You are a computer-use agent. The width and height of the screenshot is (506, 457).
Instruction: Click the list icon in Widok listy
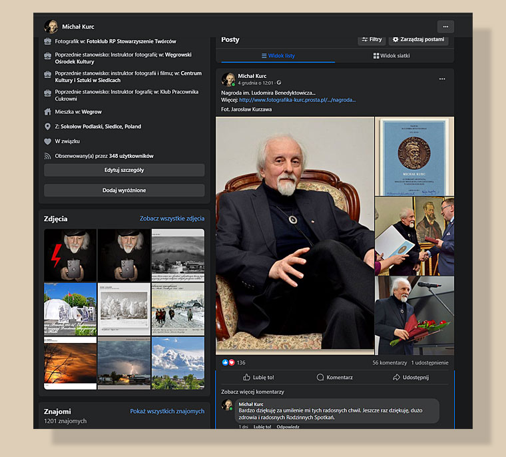(264, 56)
